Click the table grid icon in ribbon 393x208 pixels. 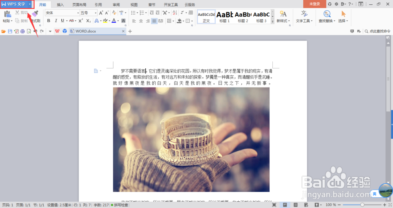click(x=191, y=13)
